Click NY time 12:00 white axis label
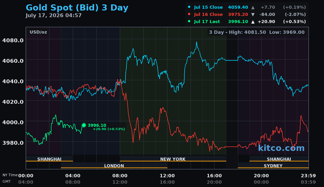Viewport: 324px width, 187px height. tap(167, 176)
